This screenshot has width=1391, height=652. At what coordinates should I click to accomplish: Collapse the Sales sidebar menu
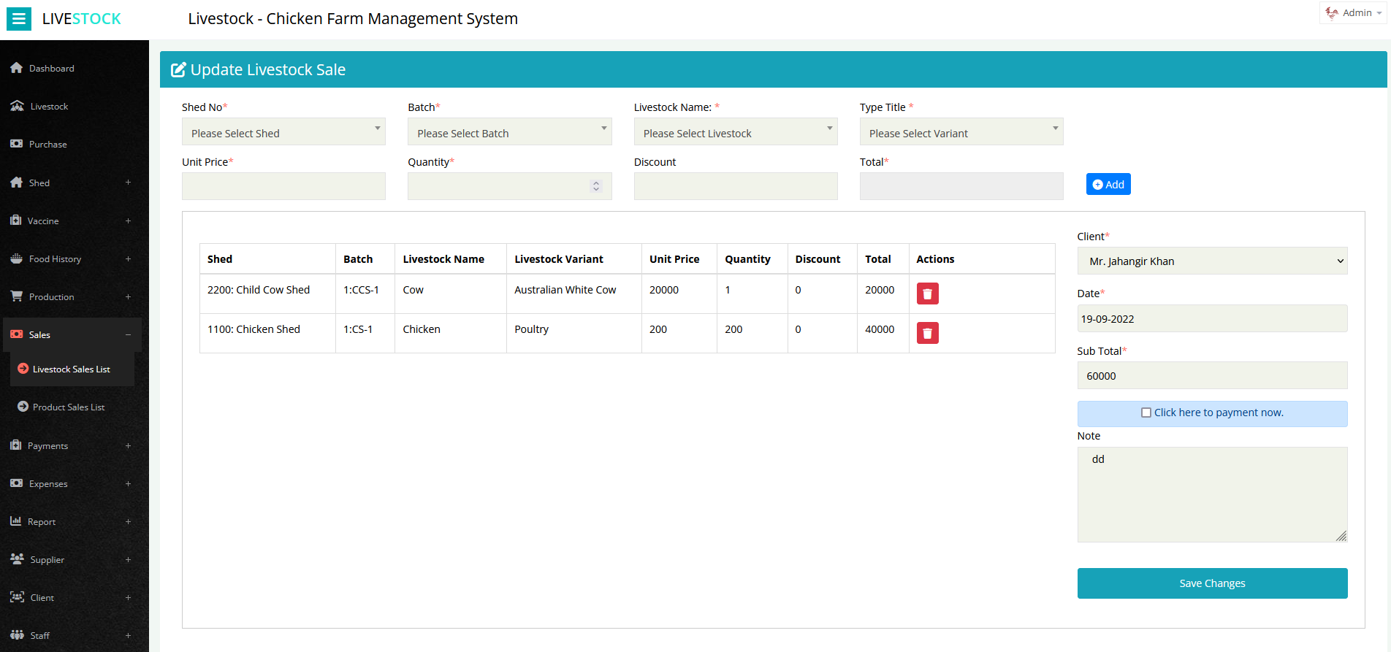pos(128,334)
